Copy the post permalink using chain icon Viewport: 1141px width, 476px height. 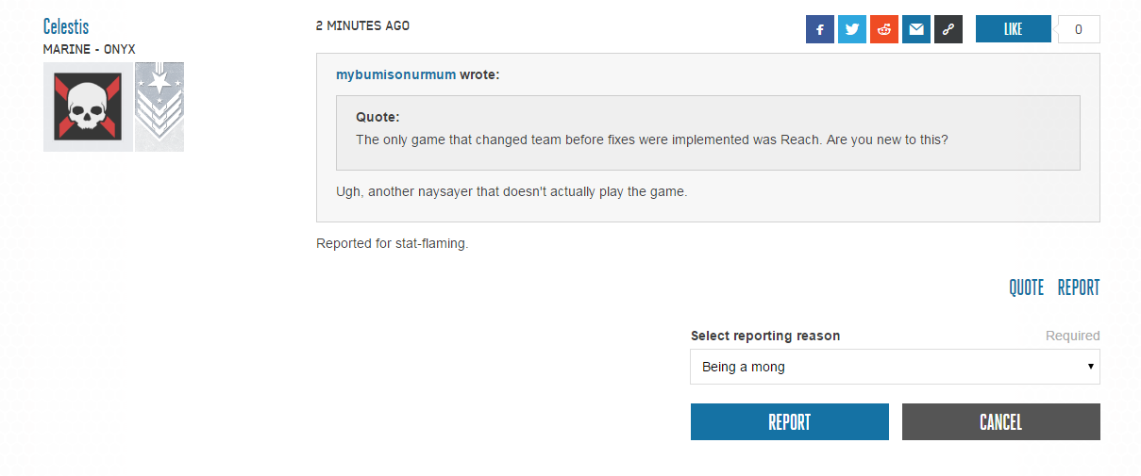pyautogui.click(x=948, y=29)
